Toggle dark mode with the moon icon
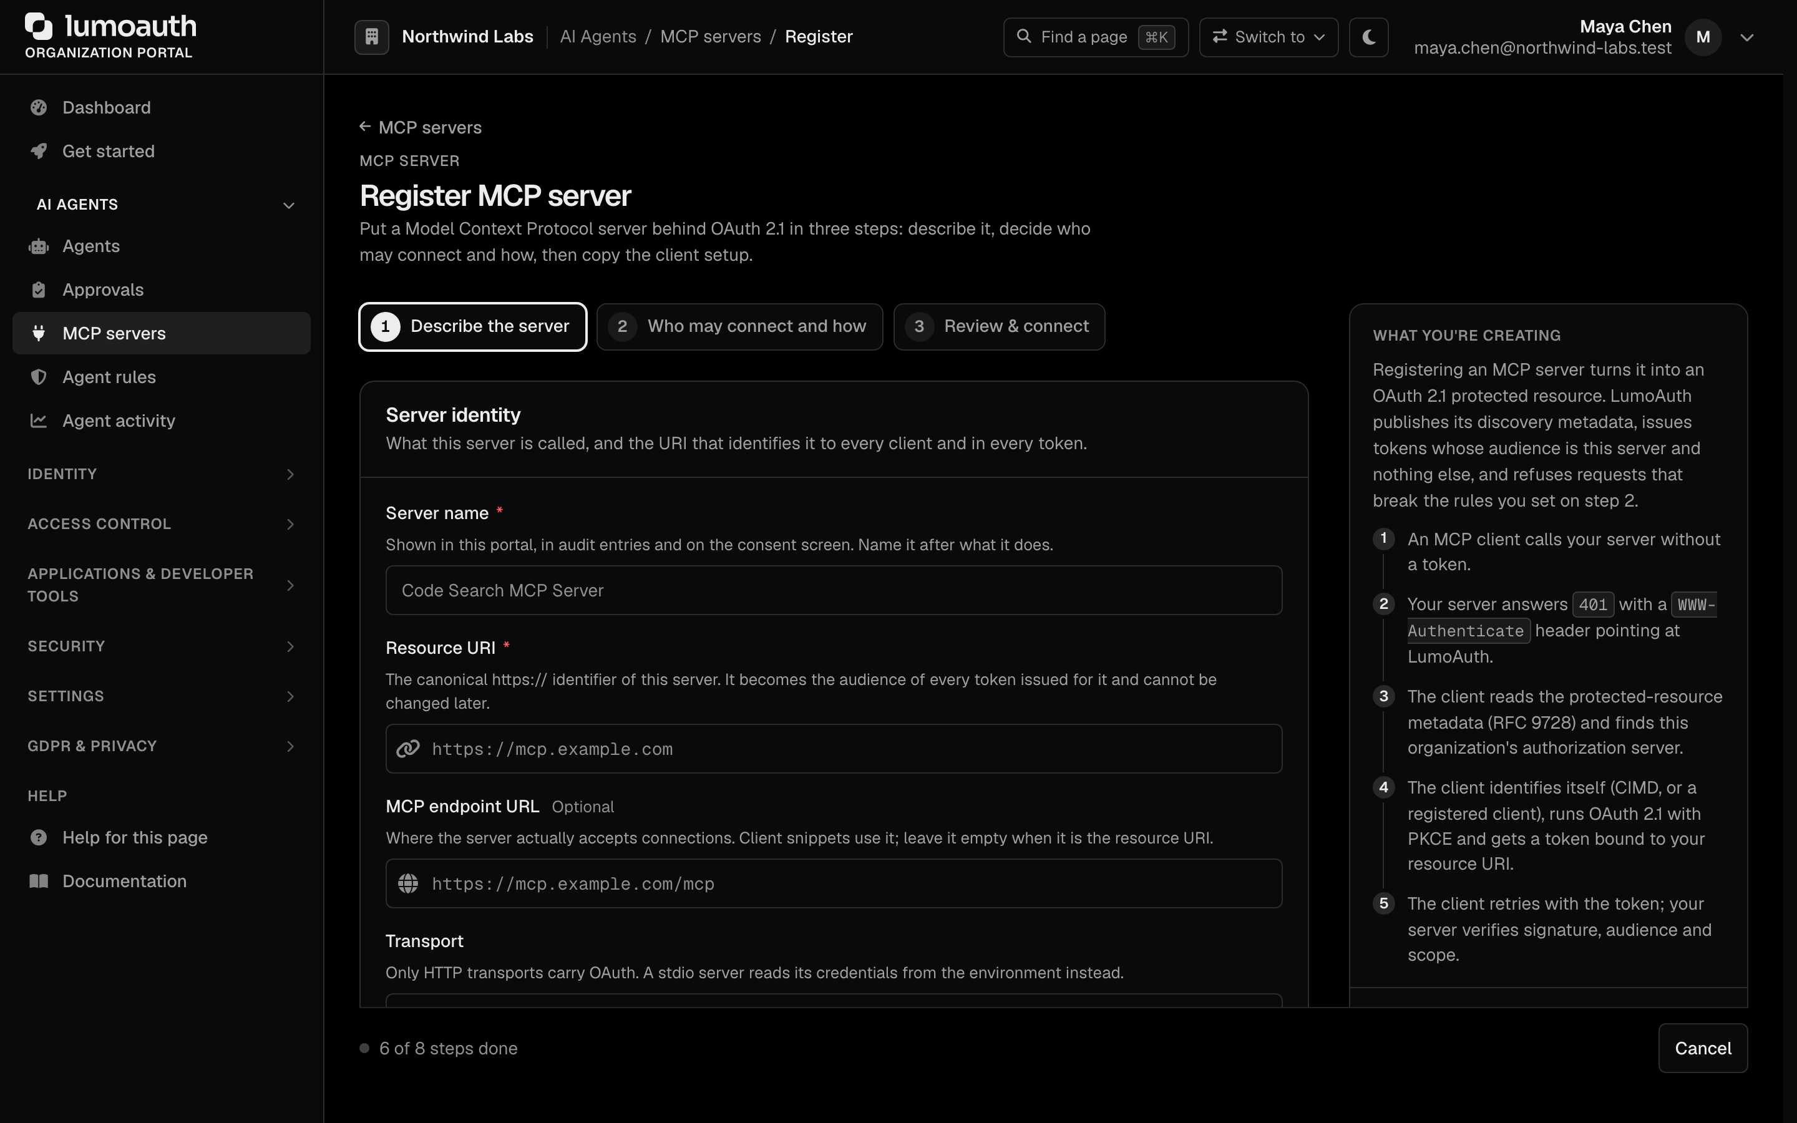The width and height of the screenshot is (1797, 1123). click(1368, 36)
